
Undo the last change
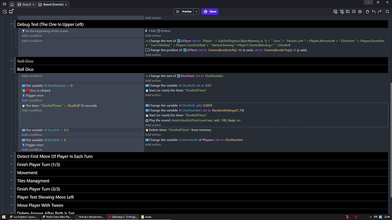(x=373, y=11)
